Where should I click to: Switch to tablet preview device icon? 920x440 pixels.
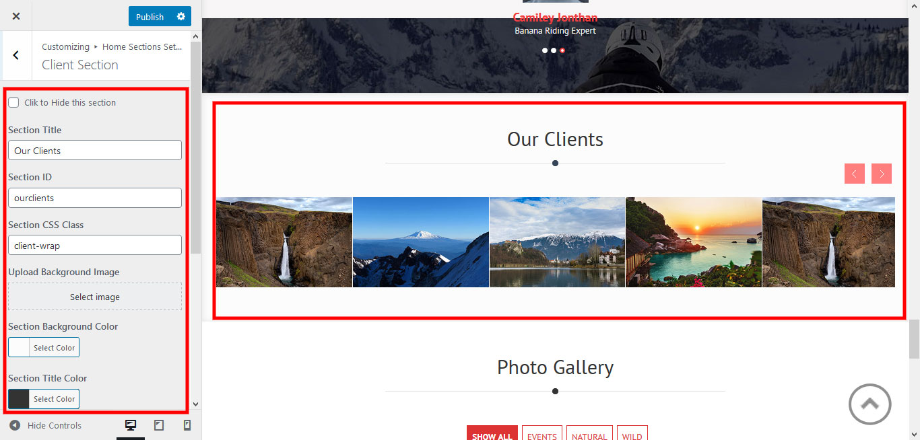click(159, 425)
